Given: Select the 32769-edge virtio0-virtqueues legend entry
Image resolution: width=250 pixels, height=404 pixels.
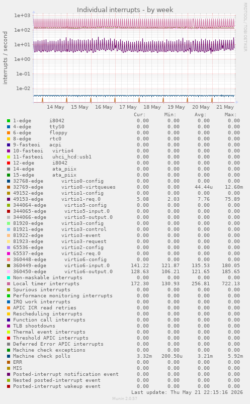Looking at the screenshot, I should pyautogui.click(x=64, y=187).
